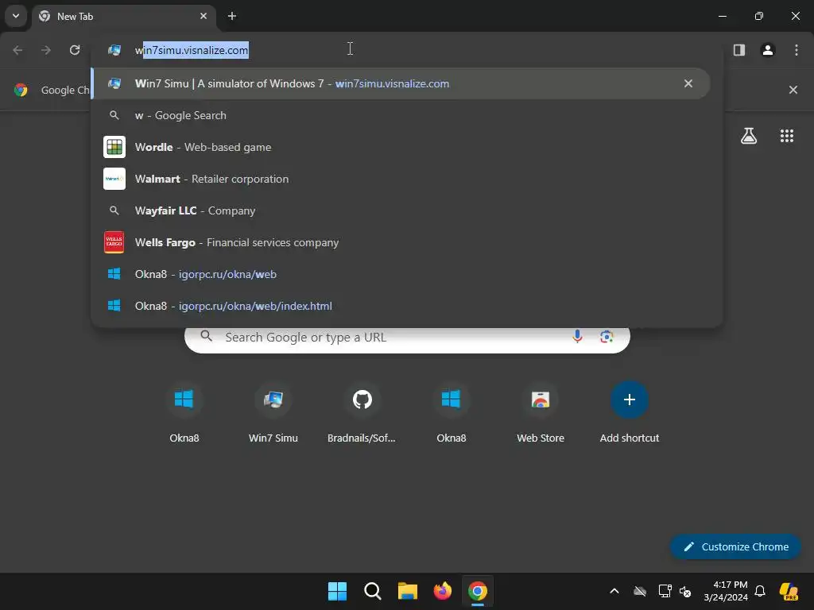Open the taskbar Search icon
This screenshot has height=610, width=814.
[x=373, y=591]
